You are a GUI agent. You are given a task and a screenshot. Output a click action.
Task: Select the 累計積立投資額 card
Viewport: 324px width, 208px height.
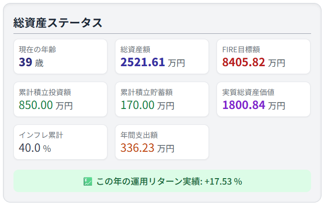pyautogui.click(x=60, y=99)
